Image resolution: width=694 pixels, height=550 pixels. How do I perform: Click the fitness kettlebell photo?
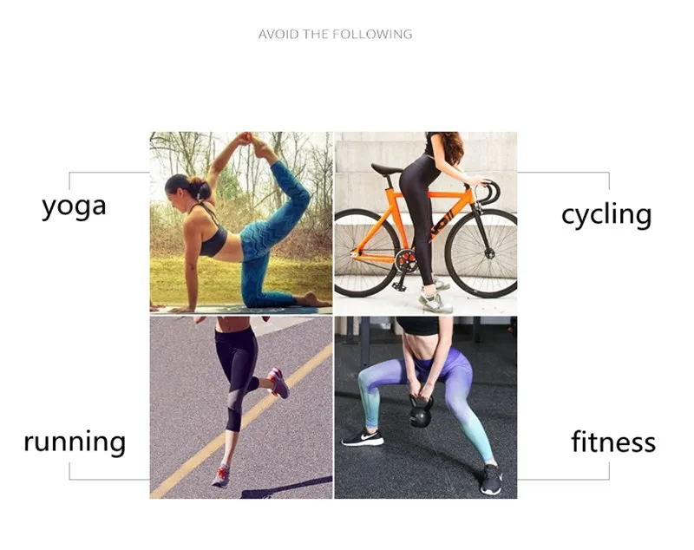click(426, 408)
